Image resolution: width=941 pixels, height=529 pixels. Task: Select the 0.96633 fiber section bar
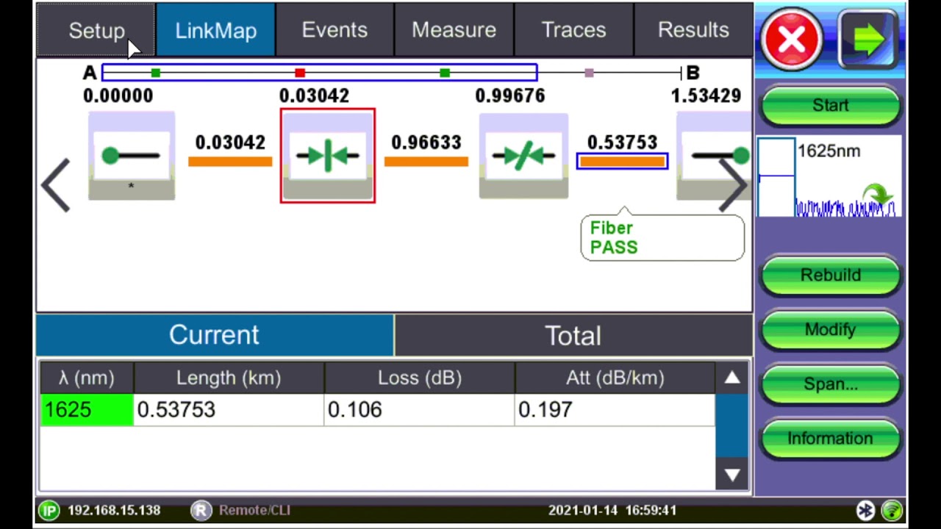426,161
